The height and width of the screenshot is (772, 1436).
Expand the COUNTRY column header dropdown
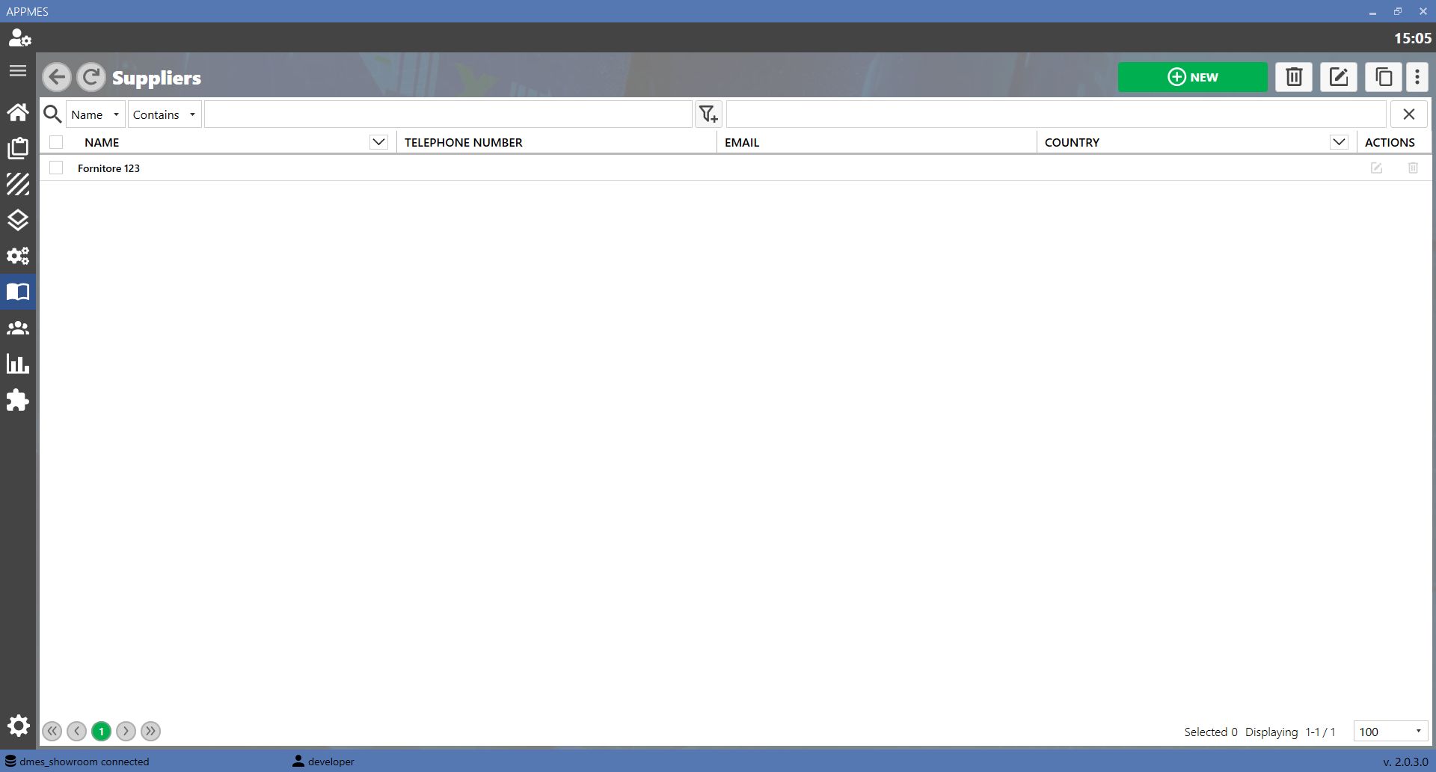point(1339,142)
